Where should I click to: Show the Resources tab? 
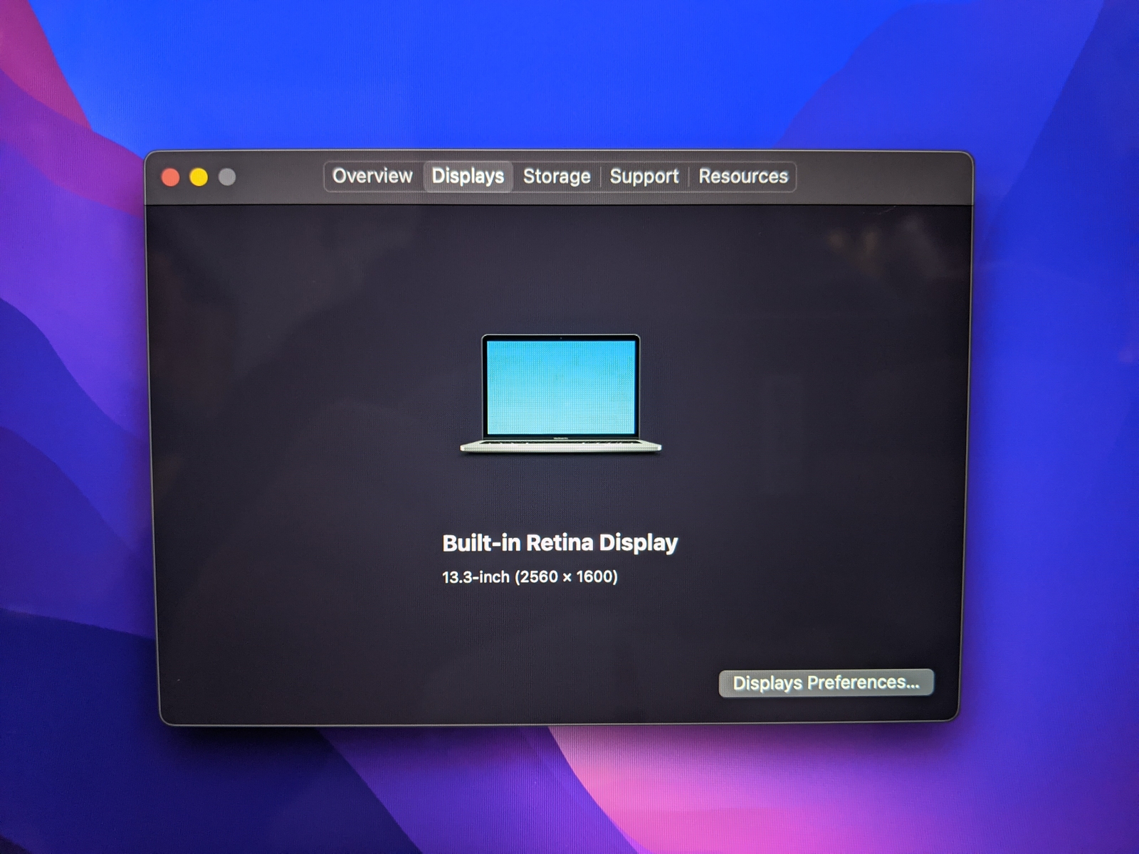tap(743, 176)
